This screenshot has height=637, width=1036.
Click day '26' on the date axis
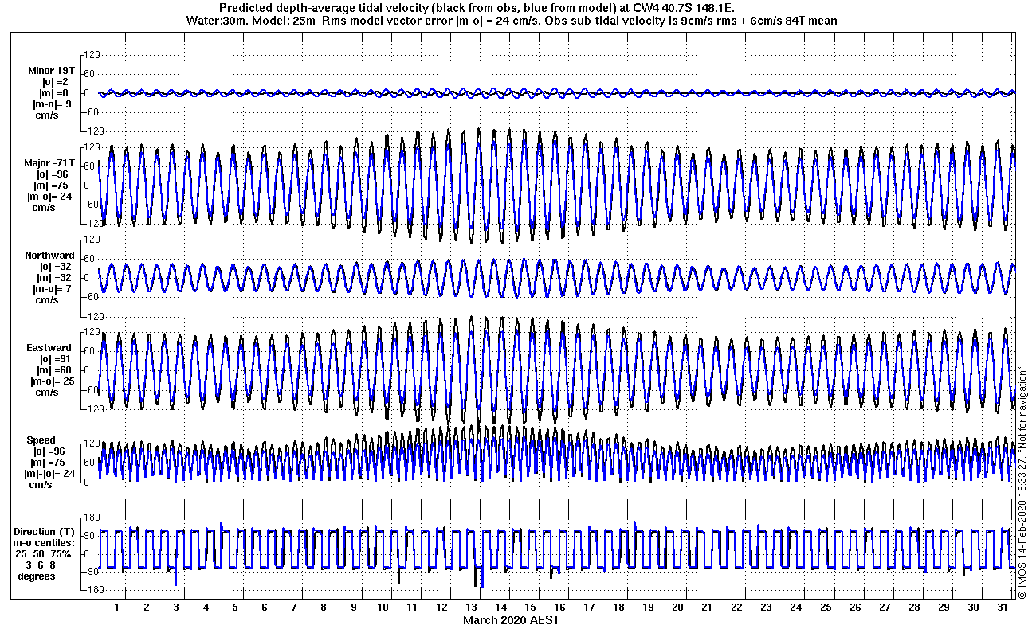coord(855,608)
